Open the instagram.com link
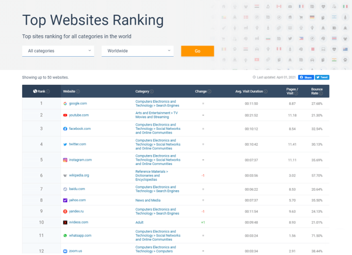Viewport: 352px width, 255px height. click(x=80, y=160)
